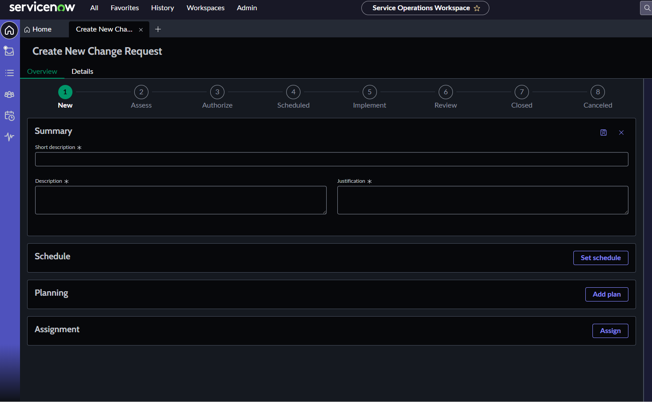652x402 pixels.
Task: Favorite Service Operations Workspace with star
Action: click(x=477, y=8)
